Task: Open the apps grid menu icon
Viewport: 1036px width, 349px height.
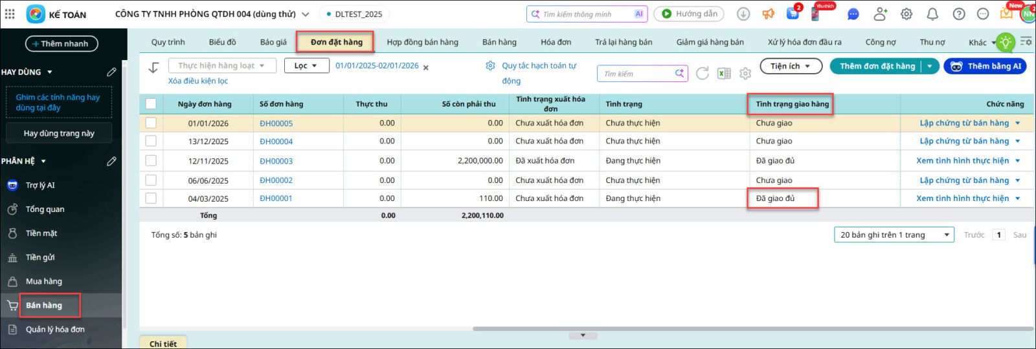Action: coord(10,14)
